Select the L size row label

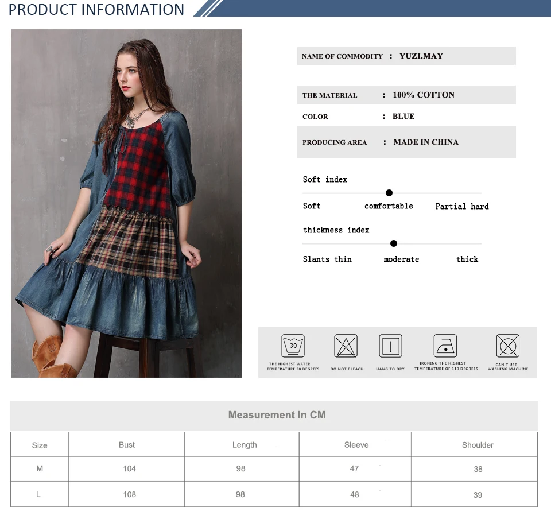click(38, 494)
